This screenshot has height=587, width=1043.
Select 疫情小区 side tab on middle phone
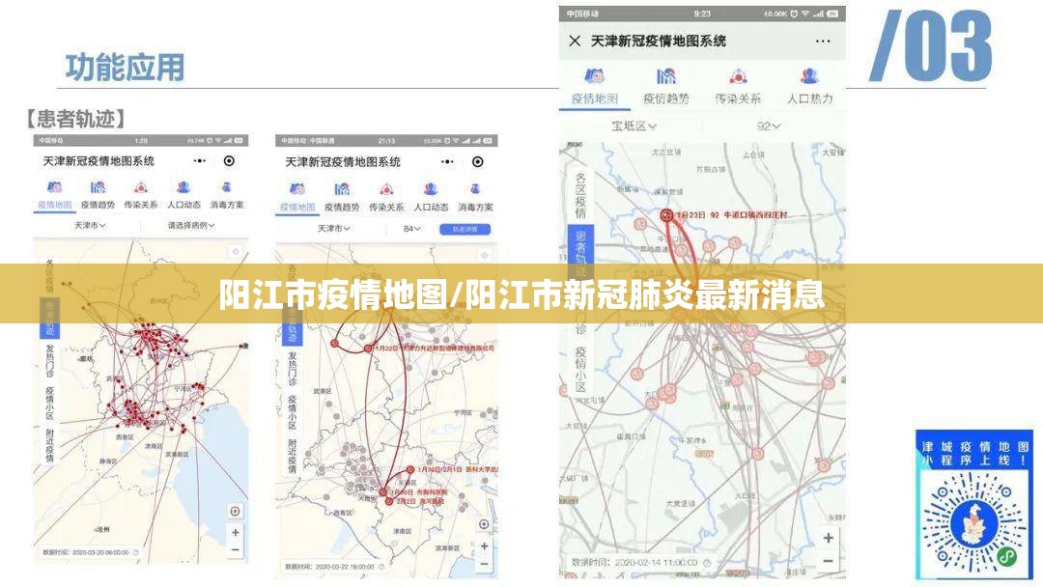click(x=292, y=412)
